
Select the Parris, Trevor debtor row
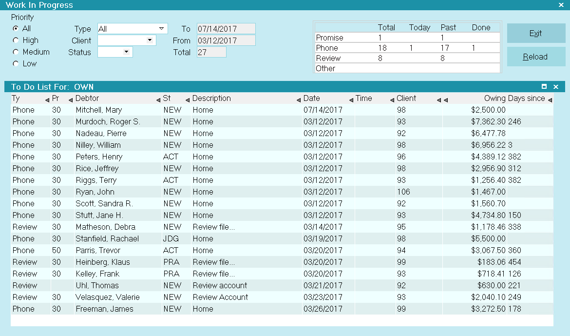coord(282,251)
